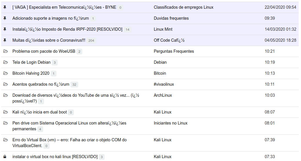Click pin icon beside Coronavirus topic
301x161 pixels.
tap(5, 40)
